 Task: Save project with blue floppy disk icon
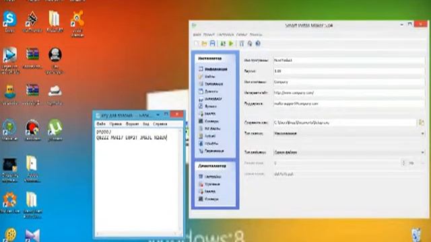[x=213, y=43]
